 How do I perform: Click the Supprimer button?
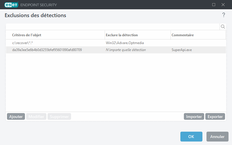(x=59, y=117)
